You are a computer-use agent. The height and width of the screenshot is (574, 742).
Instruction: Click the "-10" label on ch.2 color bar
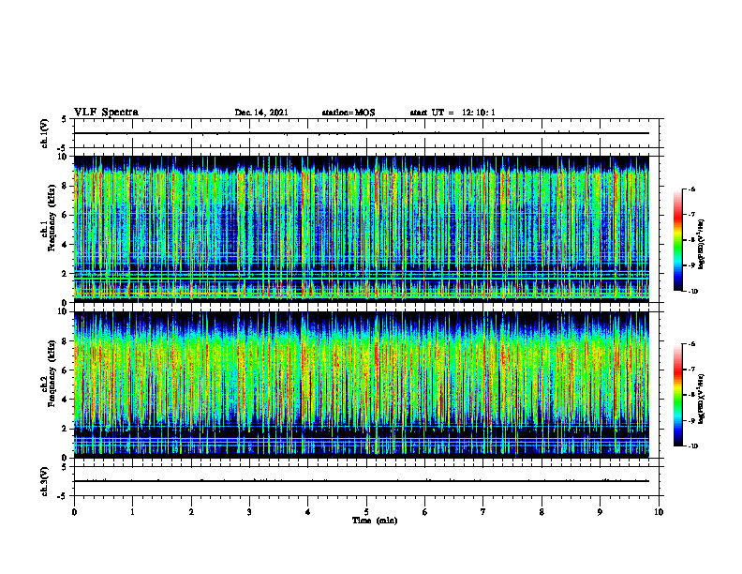[x=693, y=446]
